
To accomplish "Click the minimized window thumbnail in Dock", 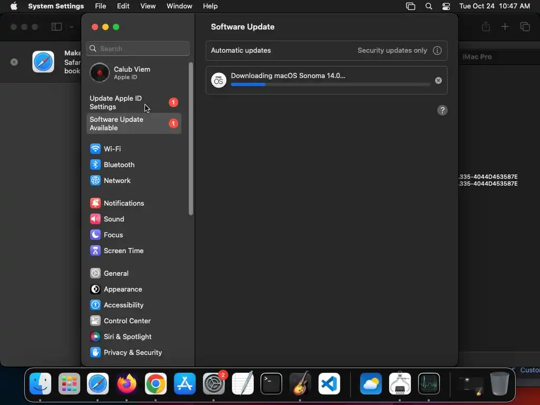I will click(471, 384).
